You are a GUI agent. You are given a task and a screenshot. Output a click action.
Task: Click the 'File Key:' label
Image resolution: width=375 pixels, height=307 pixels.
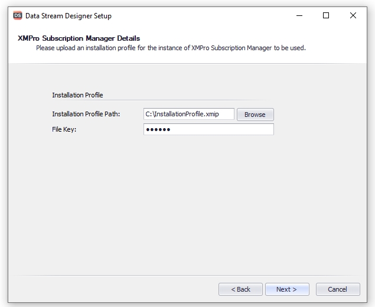tap(64, 129)
